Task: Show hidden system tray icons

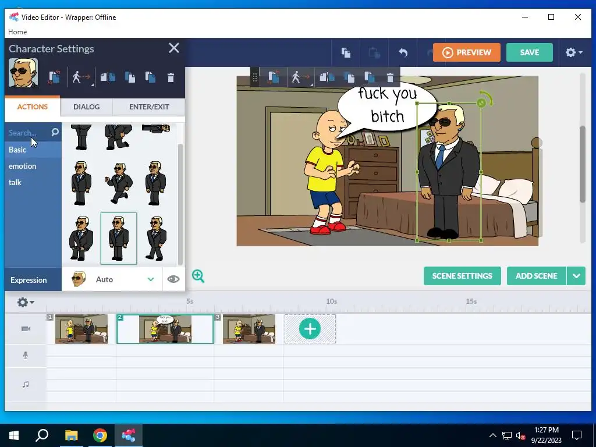Action: tap(492, 435)
